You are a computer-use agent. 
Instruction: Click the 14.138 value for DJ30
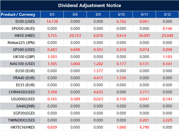click(x=52, y=21)
